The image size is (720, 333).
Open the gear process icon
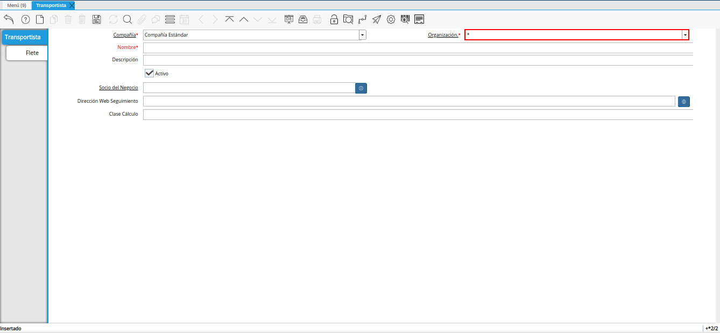point(391,19)
